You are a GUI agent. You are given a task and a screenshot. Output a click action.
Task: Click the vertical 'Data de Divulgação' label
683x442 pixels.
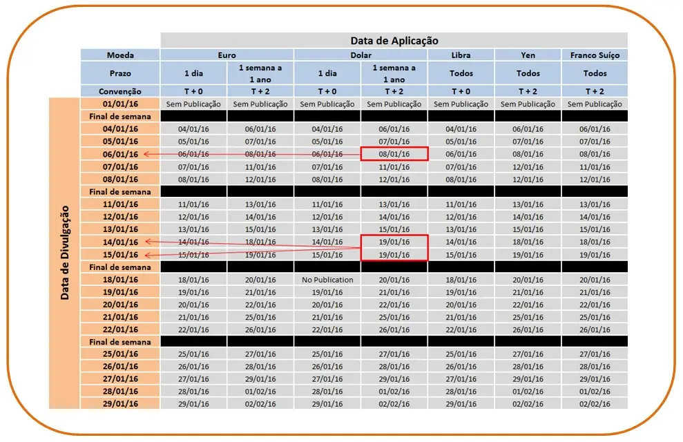(64, 253)
